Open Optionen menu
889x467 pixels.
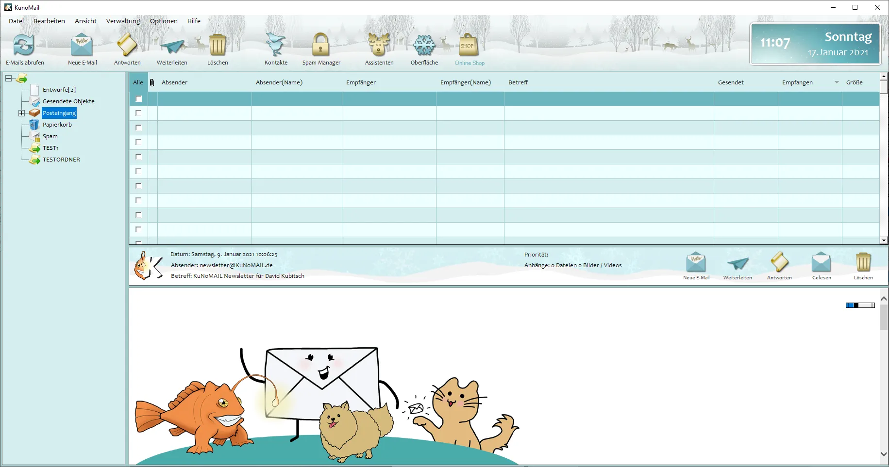(164, 21)
